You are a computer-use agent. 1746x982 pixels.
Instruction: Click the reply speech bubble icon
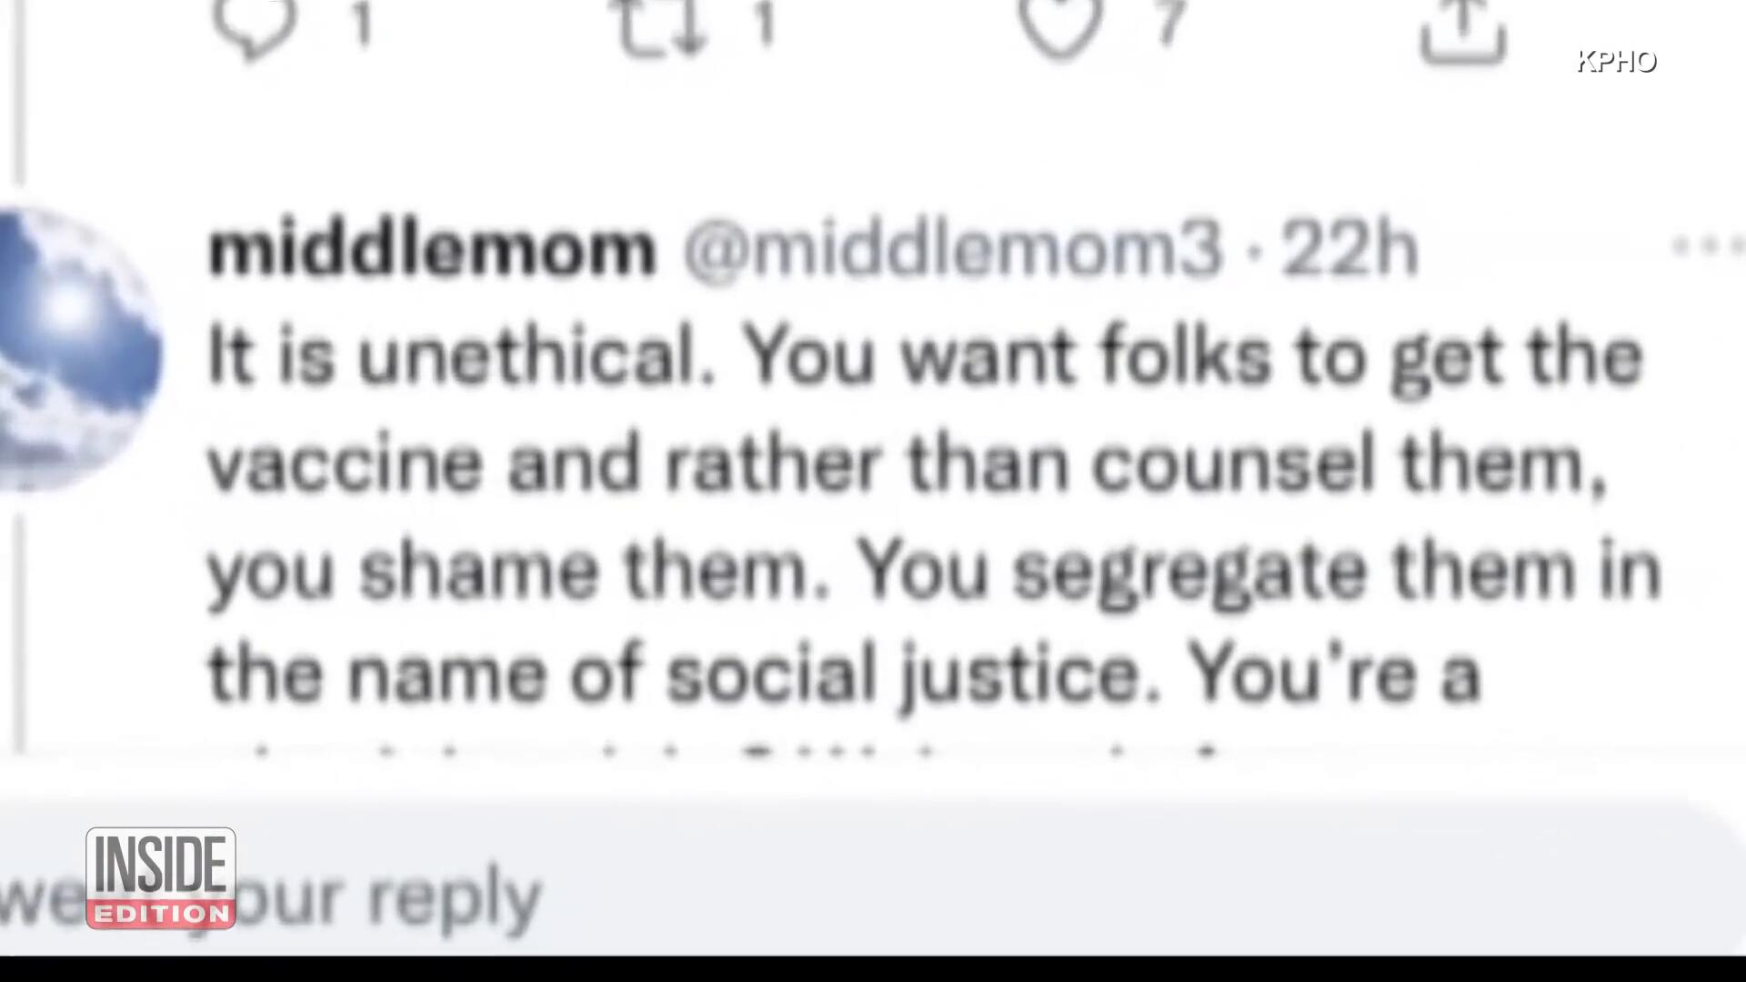(x=255, y=27)
